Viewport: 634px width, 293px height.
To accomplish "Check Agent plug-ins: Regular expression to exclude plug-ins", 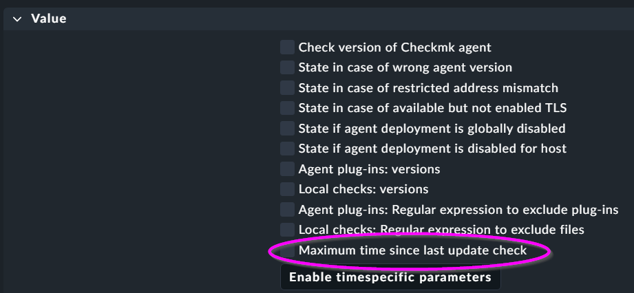I will pos(287,209).
